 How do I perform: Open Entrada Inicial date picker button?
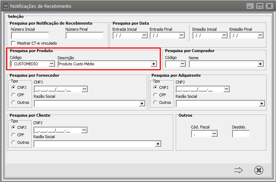click(x=144, y=35)
